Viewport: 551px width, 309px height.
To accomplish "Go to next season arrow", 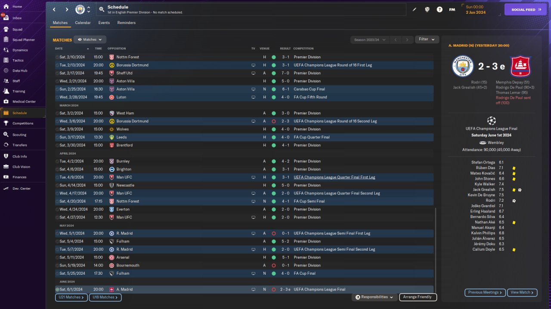I will [407, 39].
